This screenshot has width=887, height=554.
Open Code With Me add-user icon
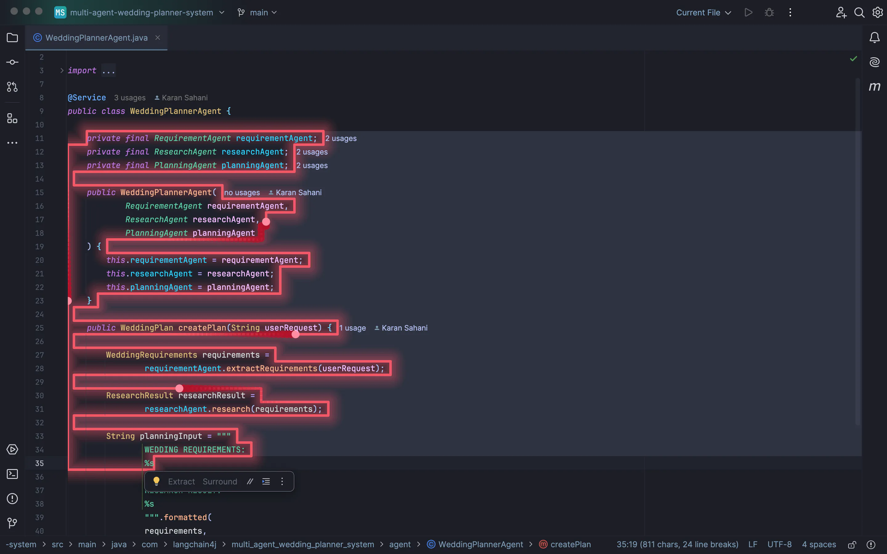[841, 12]
